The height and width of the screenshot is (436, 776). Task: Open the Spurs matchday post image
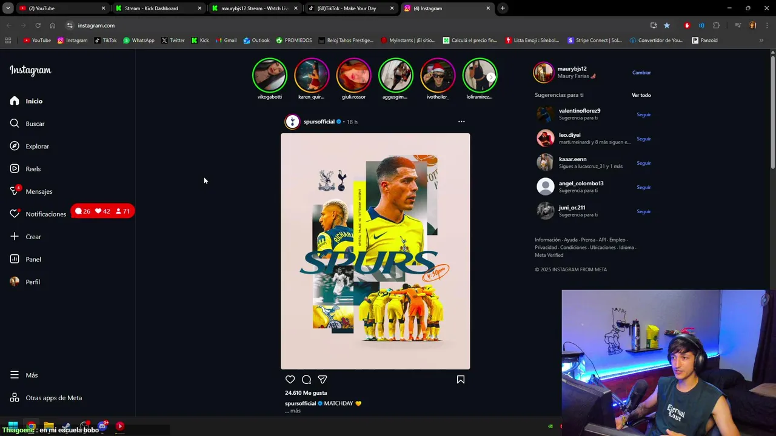point(375,251)
